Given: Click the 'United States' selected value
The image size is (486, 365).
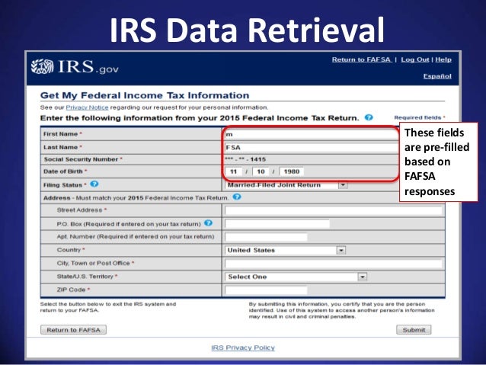Looking at the screenshot, I should 251,250.
